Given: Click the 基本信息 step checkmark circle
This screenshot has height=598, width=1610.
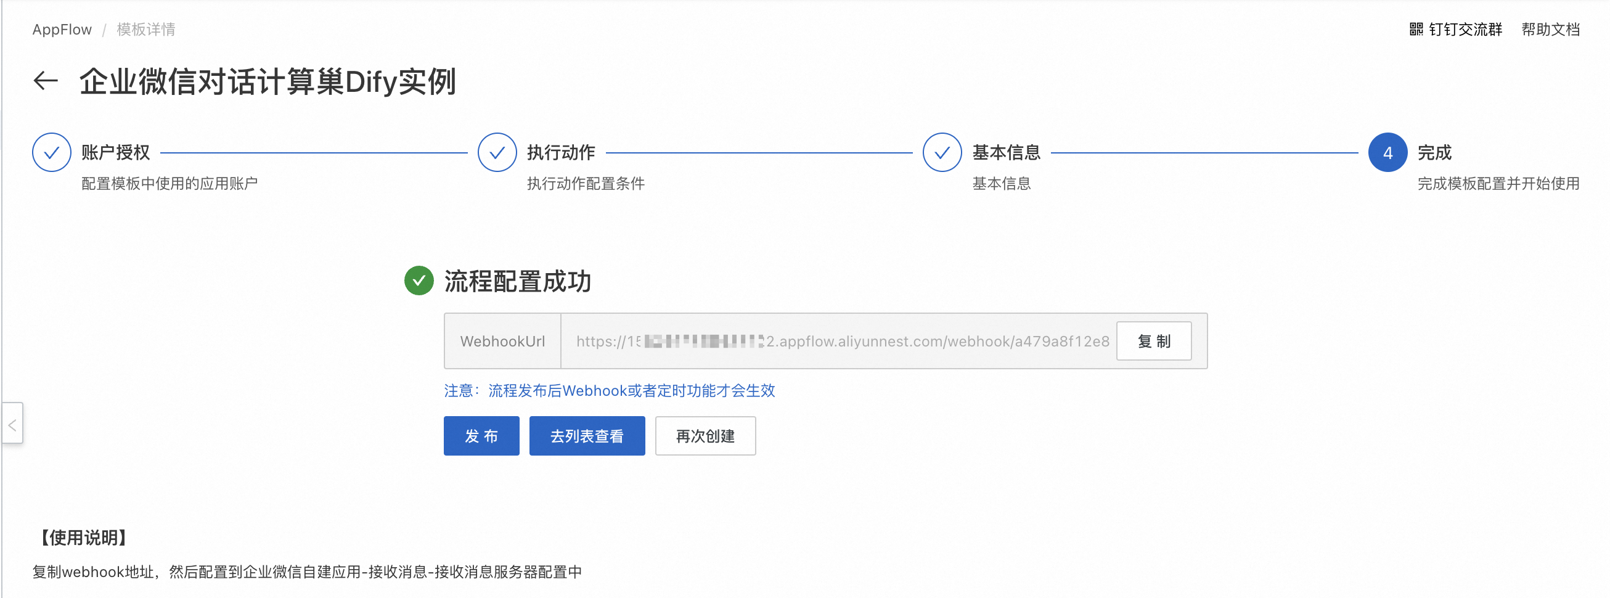Looking at the screenshot, I should tap(942, 152).
